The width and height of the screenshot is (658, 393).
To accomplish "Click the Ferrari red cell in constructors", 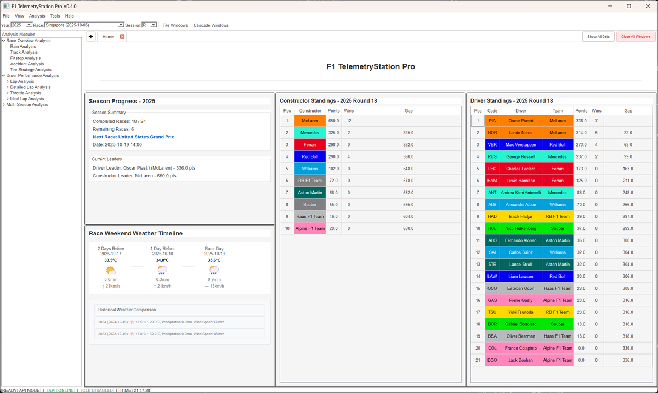I will [310, 144].
